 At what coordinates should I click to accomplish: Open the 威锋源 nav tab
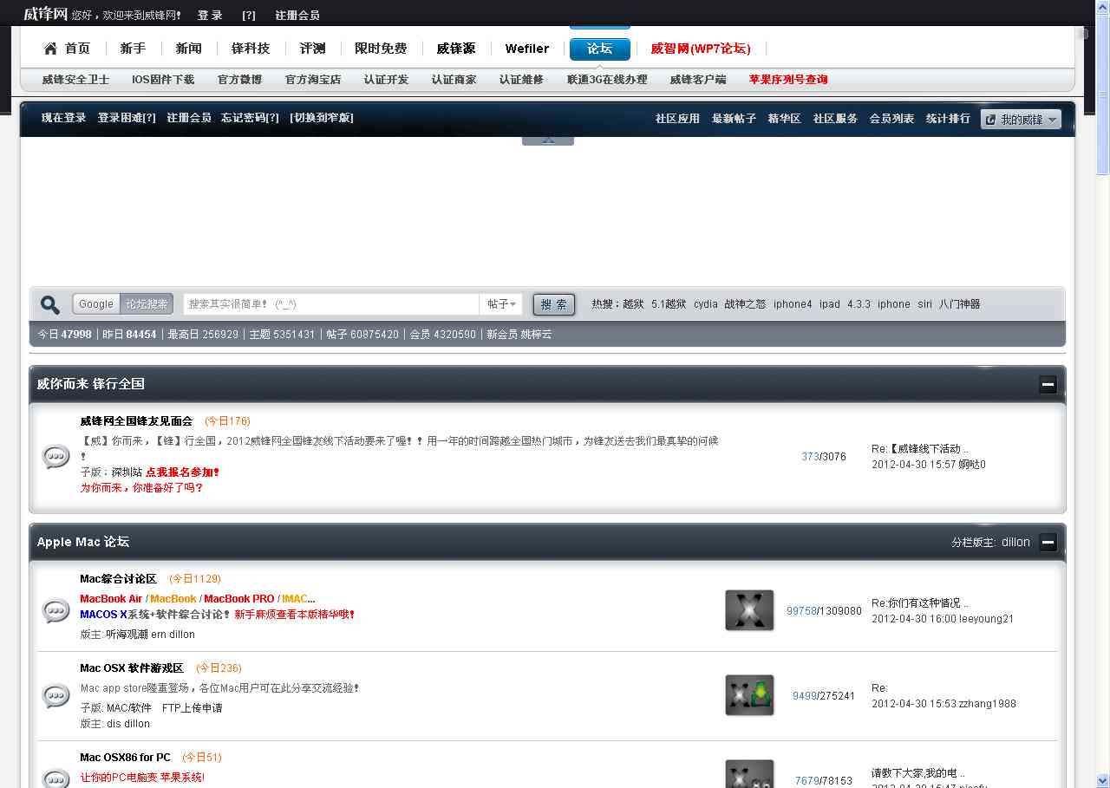[456, 49]
